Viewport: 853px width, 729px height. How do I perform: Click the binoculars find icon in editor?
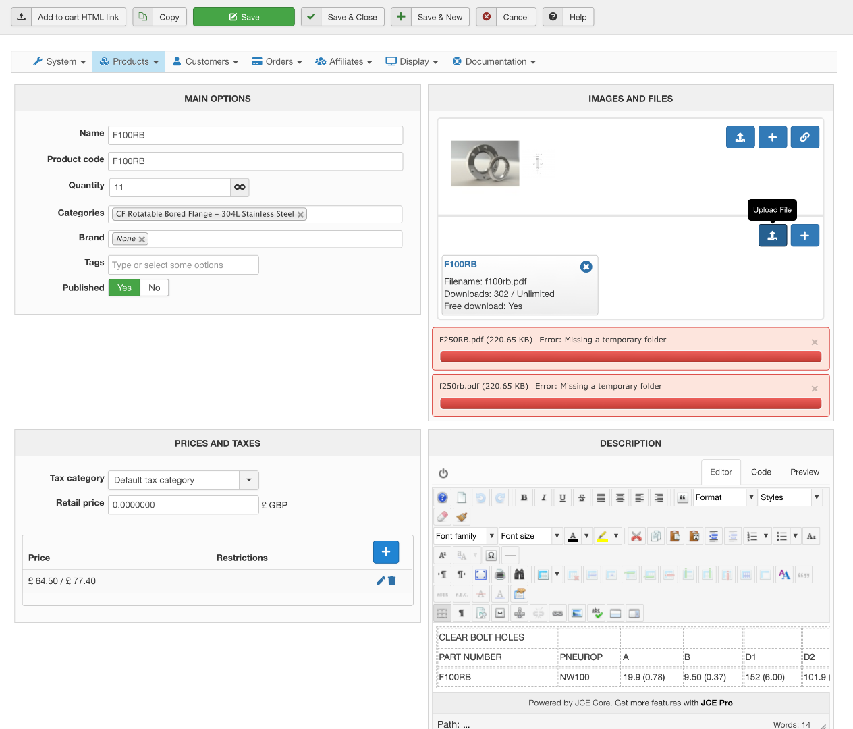519,575
